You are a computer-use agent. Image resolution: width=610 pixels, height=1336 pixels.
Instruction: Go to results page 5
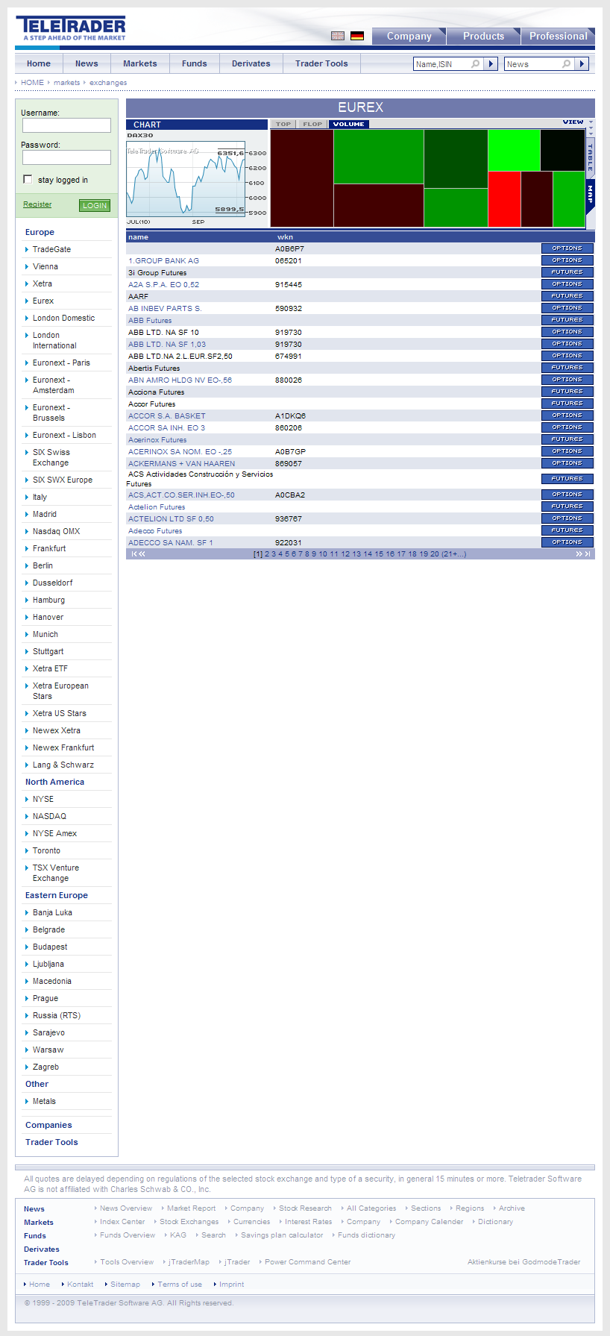287,554
